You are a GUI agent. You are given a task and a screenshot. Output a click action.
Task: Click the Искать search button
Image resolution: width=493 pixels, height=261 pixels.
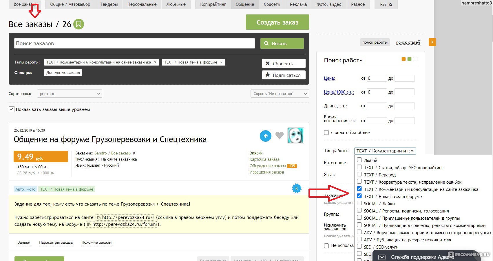point(282,43)
